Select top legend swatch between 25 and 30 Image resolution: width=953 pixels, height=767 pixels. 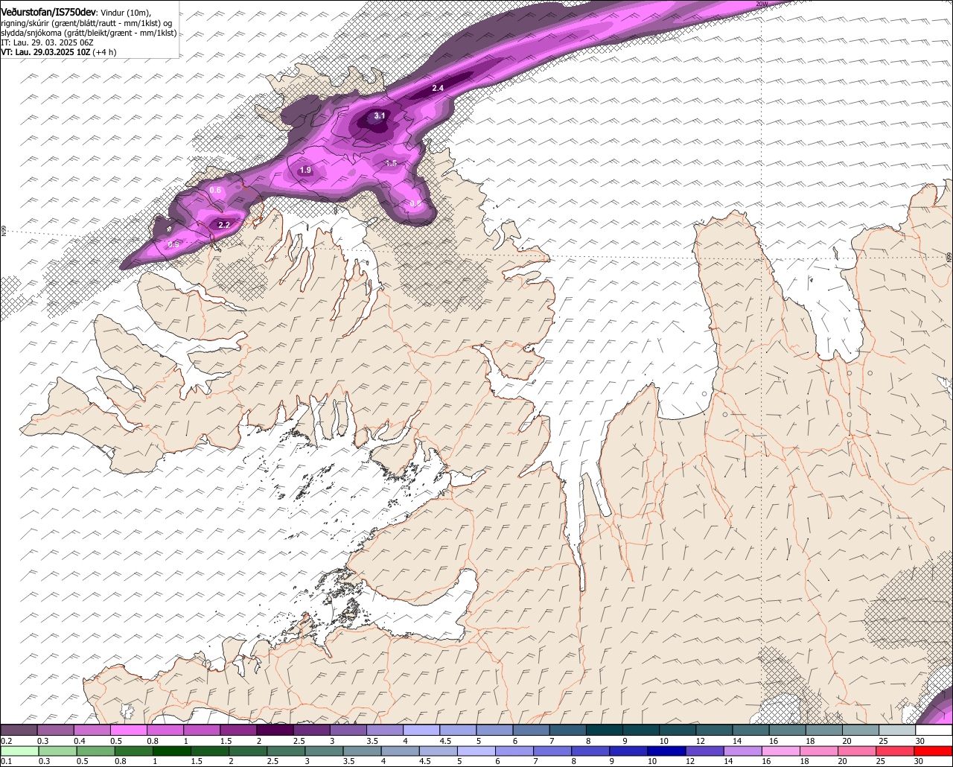[897, 731]
